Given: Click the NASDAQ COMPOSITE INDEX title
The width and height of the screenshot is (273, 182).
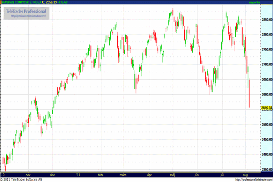Looking at the screenshot, I should tap(20, 3).
